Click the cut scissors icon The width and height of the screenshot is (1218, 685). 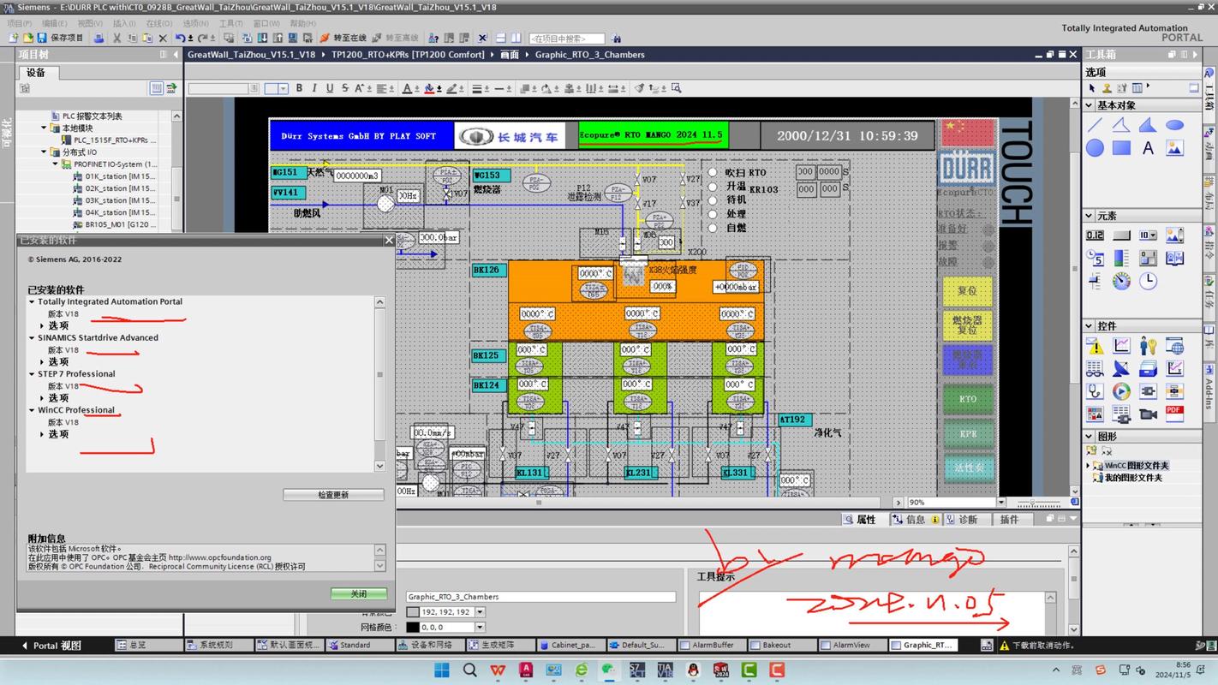[116, 39]
